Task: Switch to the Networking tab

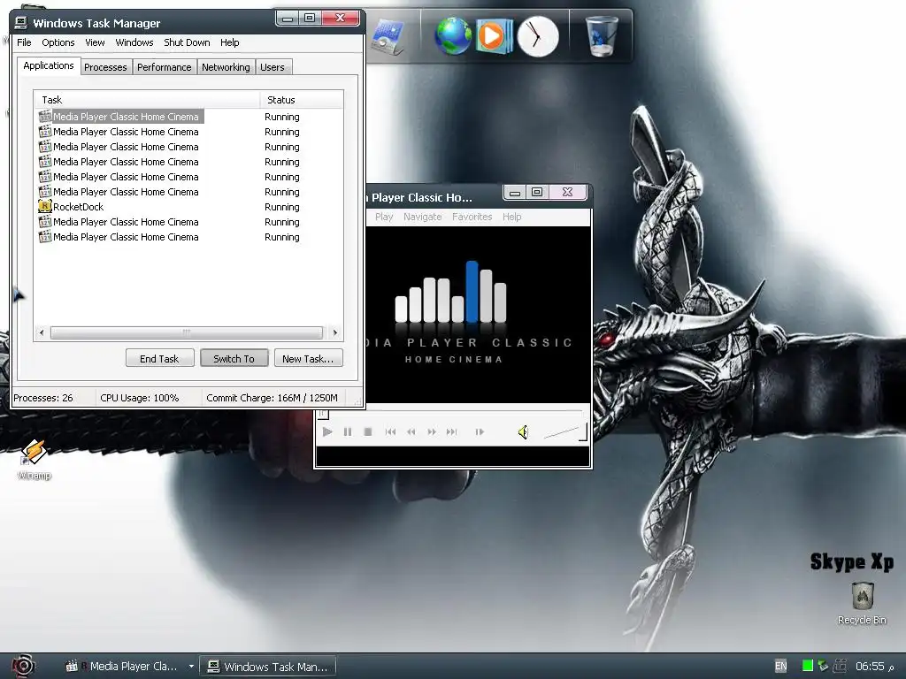Action: [x=226, y=67]
